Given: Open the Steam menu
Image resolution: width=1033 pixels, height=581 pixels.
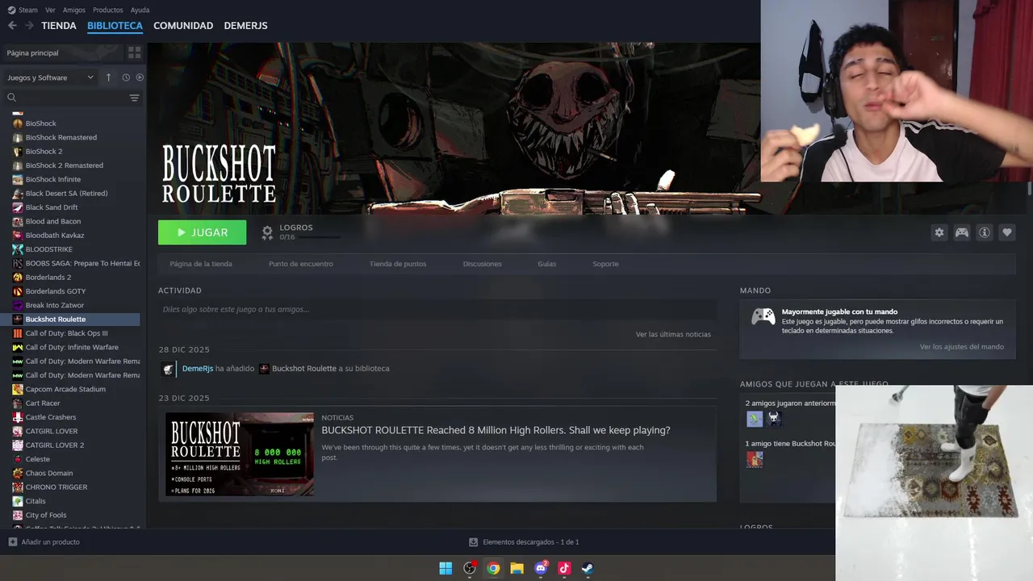Looking at the screenshot, I should (23, 10).
